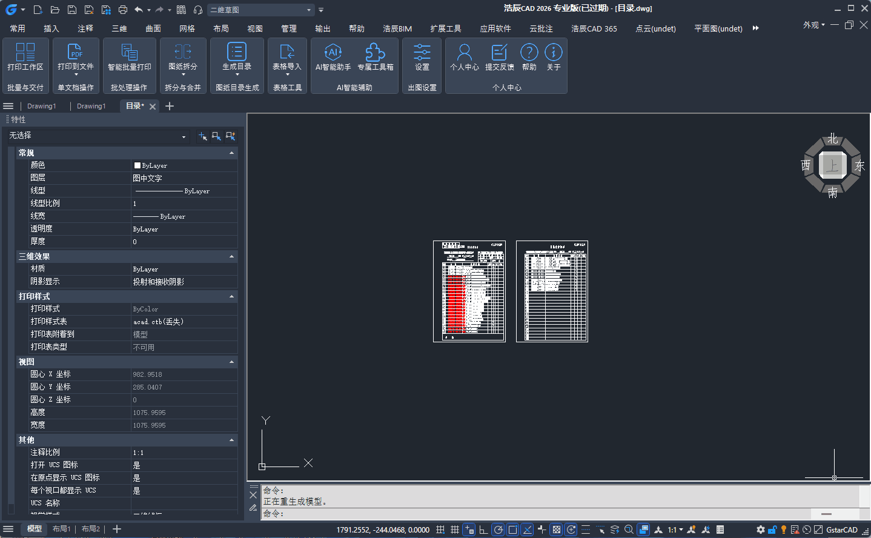871x538 pixels.
Task: Click the 北 north face of view cube
Action: click(833, 139)
